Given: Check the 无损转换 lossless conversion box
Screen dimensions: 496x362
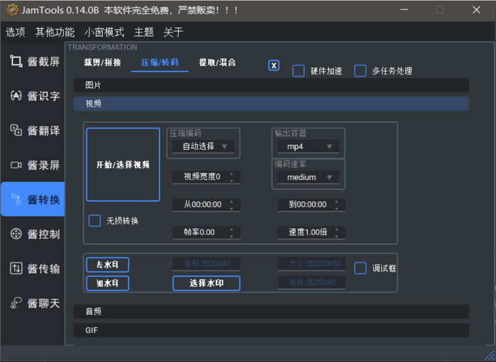Looking at the screenshot, I should [x=94, y=220].
